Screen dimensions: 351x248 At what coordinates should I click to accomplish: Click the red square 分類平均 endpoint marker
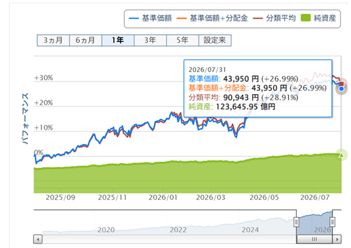[x=342, y=84]
